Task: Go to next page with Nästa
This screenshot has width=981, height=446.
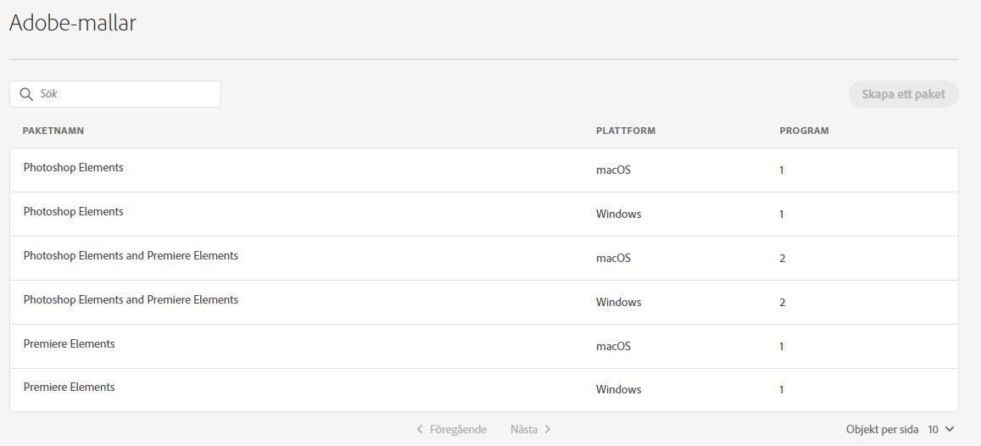Action: [531, 429]
